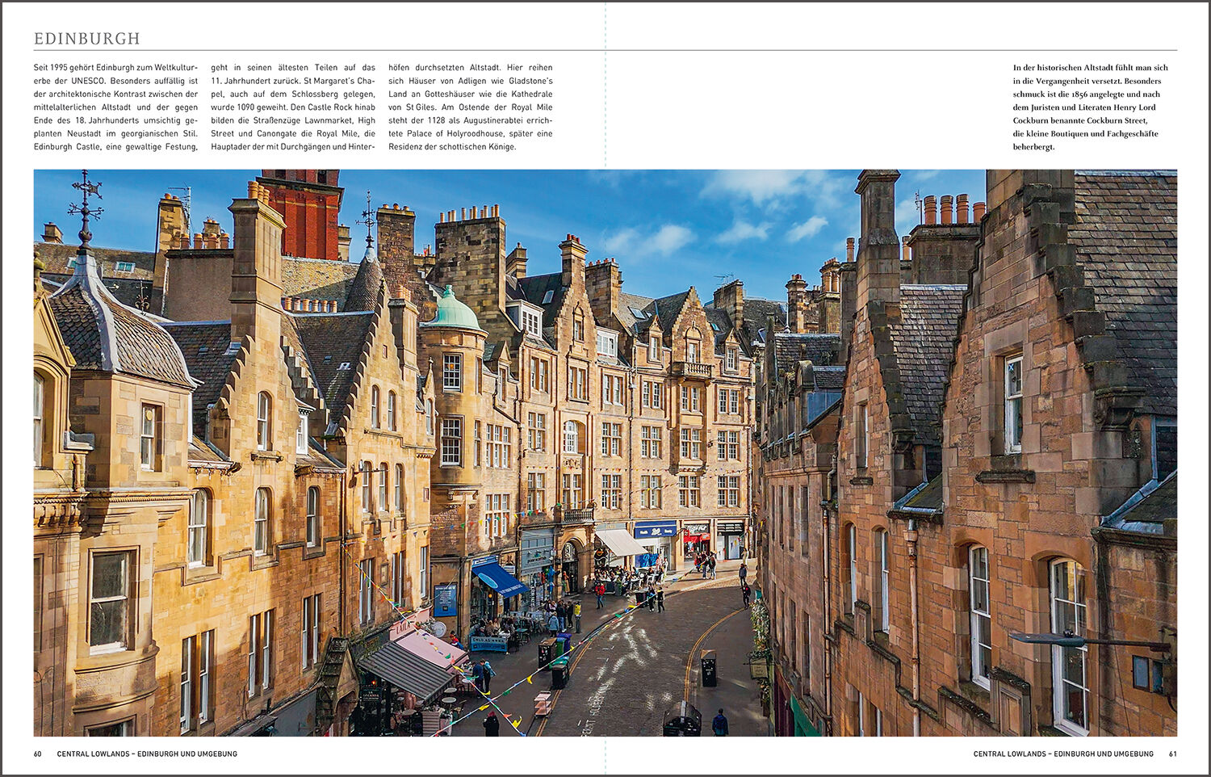
Task: Click the EDINBURGH page heading
Action: coord(87,39)
